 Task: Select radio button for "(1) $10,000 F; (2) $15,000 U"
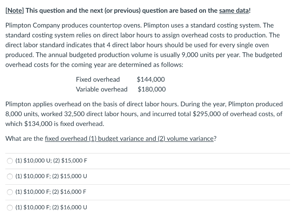[x=9, y=176]
